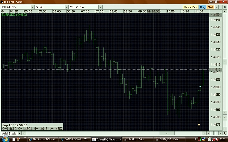
Task: Click the EUR/USD - 5 min title bar icon
Action: point(2,2)
